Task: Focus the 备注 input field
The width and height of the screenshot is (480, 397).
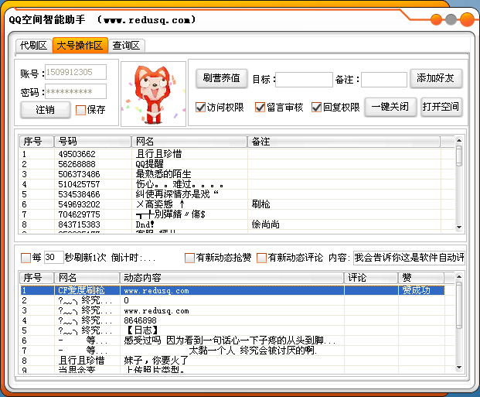Action: click(x=384, y=80)
